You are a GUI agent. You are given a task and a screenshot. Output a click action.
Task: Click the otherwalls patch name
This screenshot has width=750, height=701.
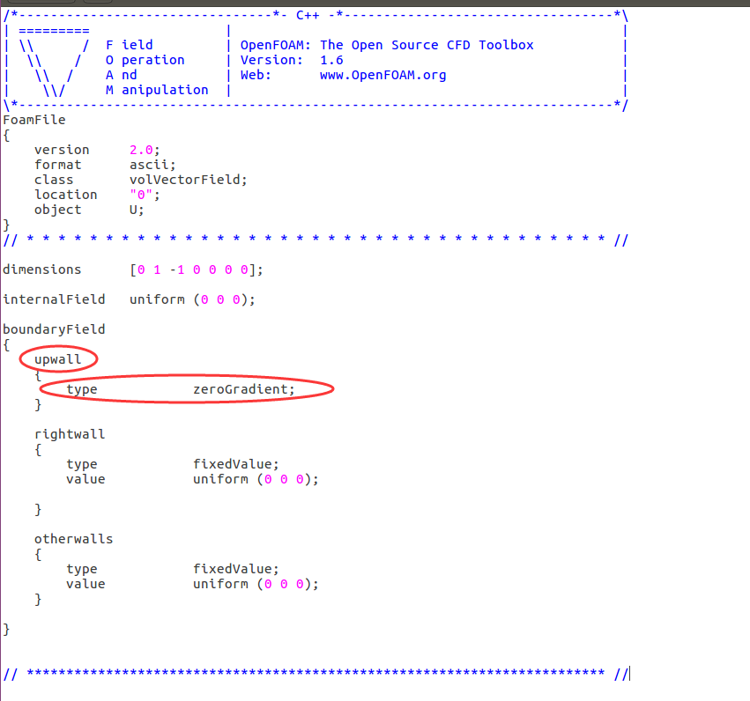73,539
